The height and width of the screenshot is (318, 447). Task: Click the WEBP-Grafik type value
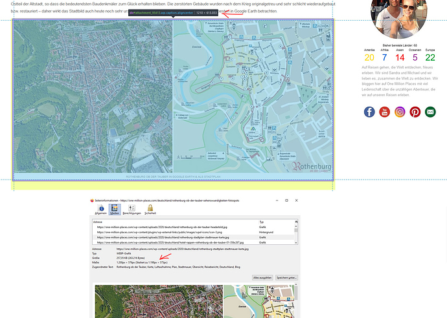[x=124, y=253]
